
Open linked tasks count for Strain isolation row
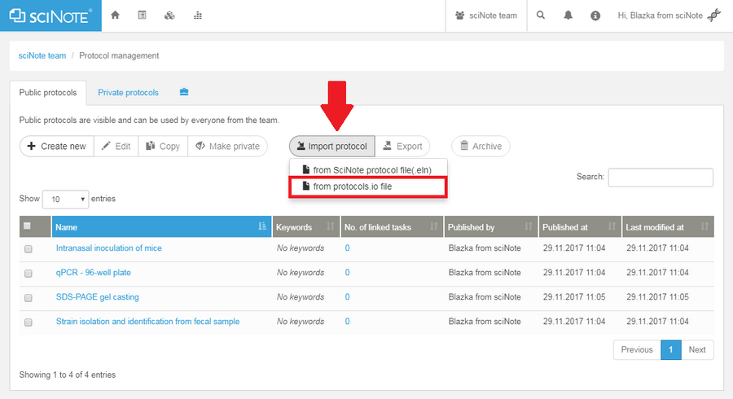tap(347, 322)
